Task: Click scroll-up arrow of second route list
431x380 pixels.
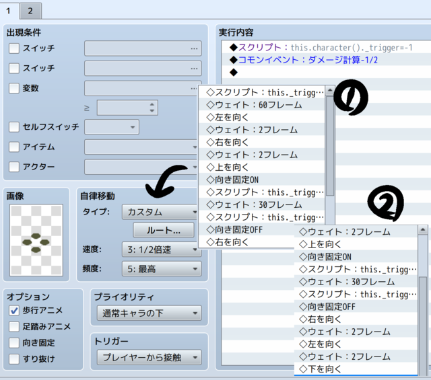Action: 423,229
